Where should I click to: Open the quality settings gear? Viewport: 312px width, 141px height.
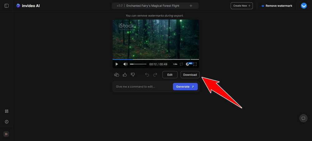188,64
